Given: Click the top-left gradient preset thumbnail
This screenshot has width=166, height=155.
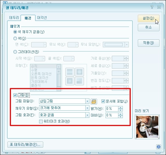Looking at the screenshot, I should (x=70, y=72).
